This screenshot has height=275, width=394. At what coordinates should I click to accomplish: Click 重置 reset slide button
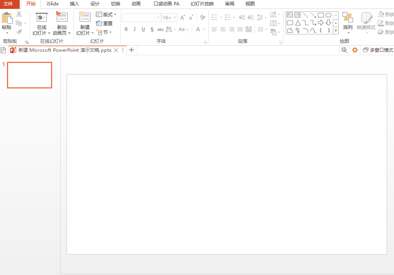click(x=104, y=23)
